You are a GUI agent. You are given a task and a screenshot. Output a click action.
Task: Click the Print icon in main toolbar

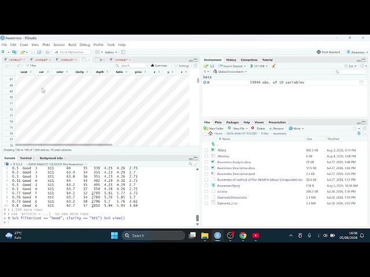click(x=47, y=52)
